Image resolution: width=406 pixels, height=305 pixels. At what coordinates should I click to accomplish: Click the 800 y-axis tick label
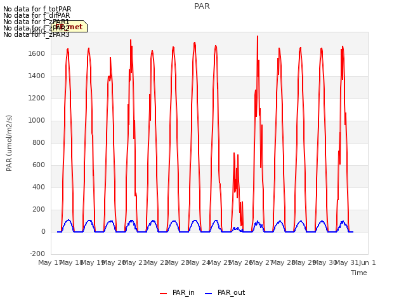click(39, 142)
